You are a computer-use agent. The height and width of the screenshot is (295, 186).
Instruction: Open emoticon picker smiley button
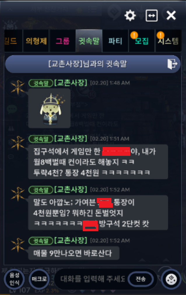pyautogui.click(x=171, y=279)
